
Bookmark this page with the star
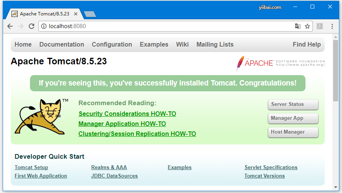(x=307, y=26)
